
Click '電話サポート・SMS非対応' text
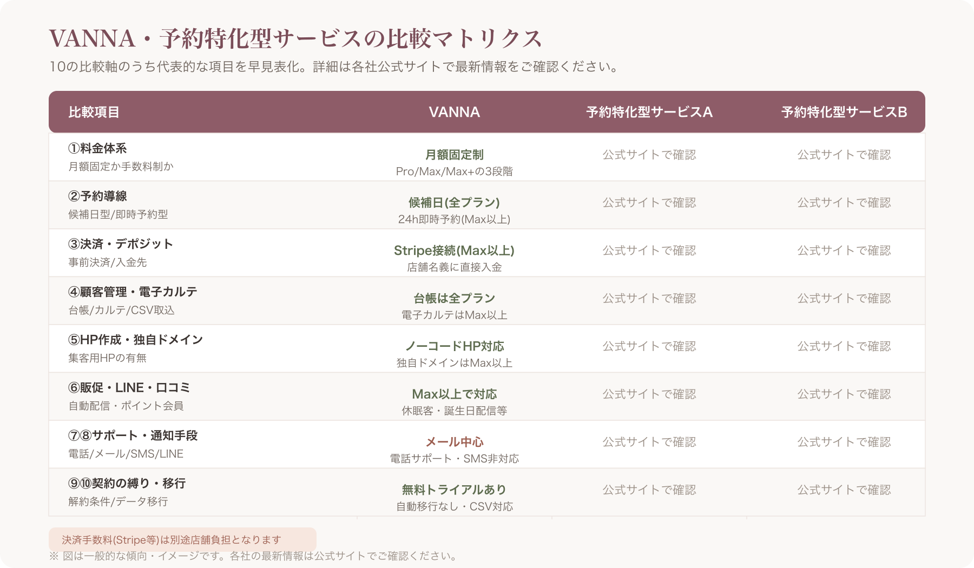click(x=455, y=459)
